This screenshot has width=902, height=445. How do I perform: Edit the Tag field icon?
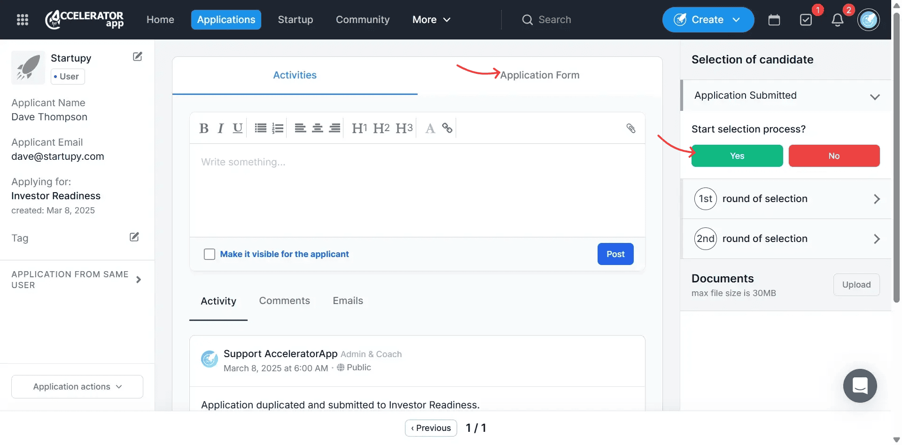tap(134, 237)
